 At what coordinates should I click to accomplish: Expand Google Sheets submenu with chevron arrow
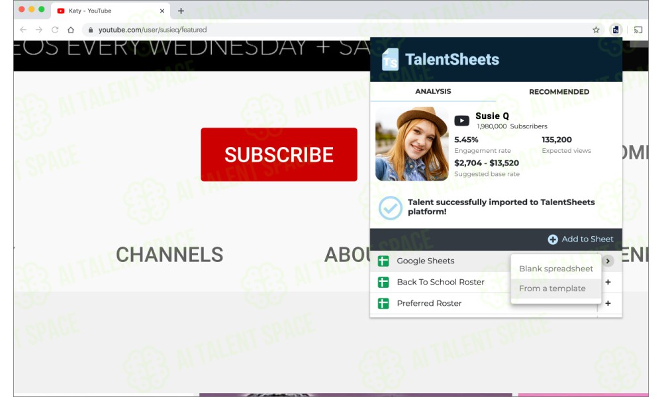pyautogui.click(x=608, y=261)
